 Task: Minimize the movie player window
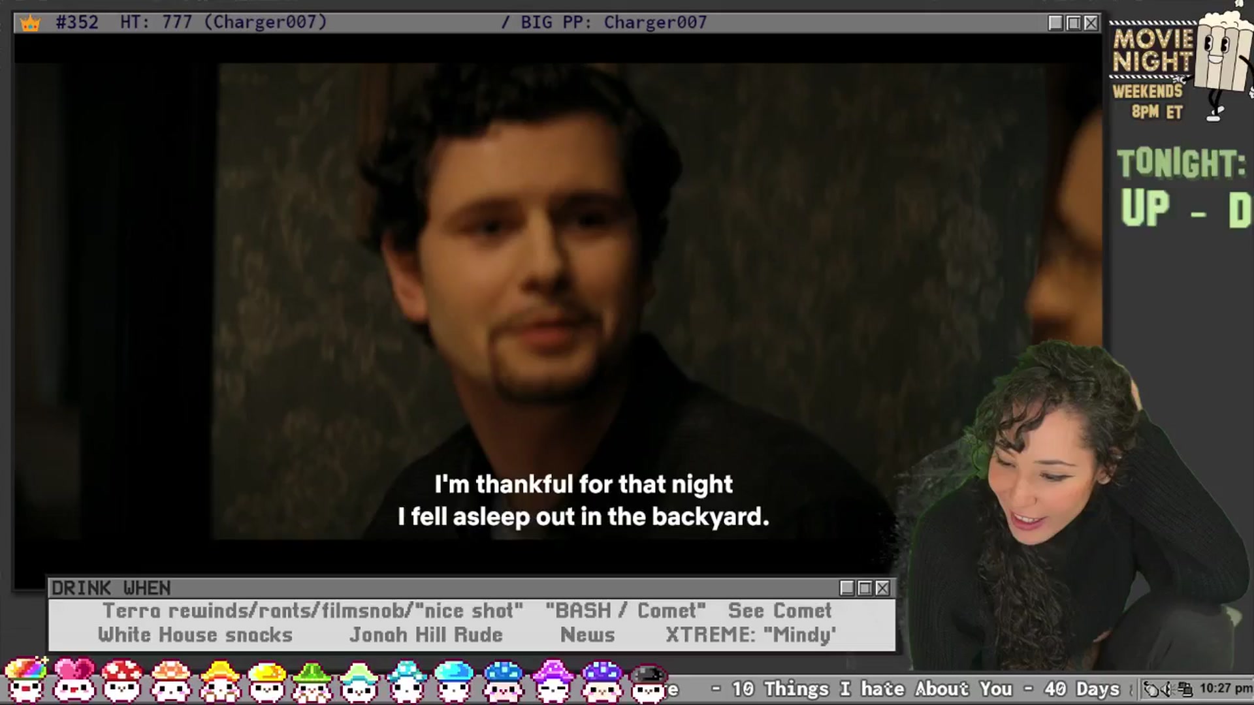pos(1055,23)
